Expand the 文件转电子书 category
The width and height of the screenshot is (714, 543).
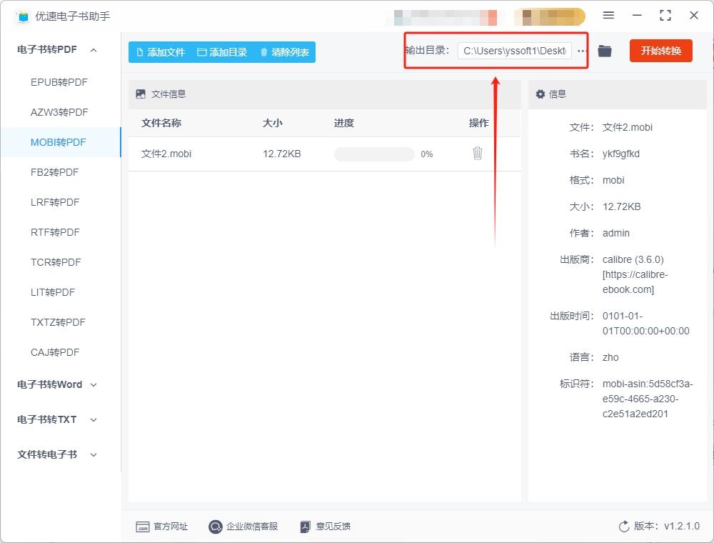(93, 454)
